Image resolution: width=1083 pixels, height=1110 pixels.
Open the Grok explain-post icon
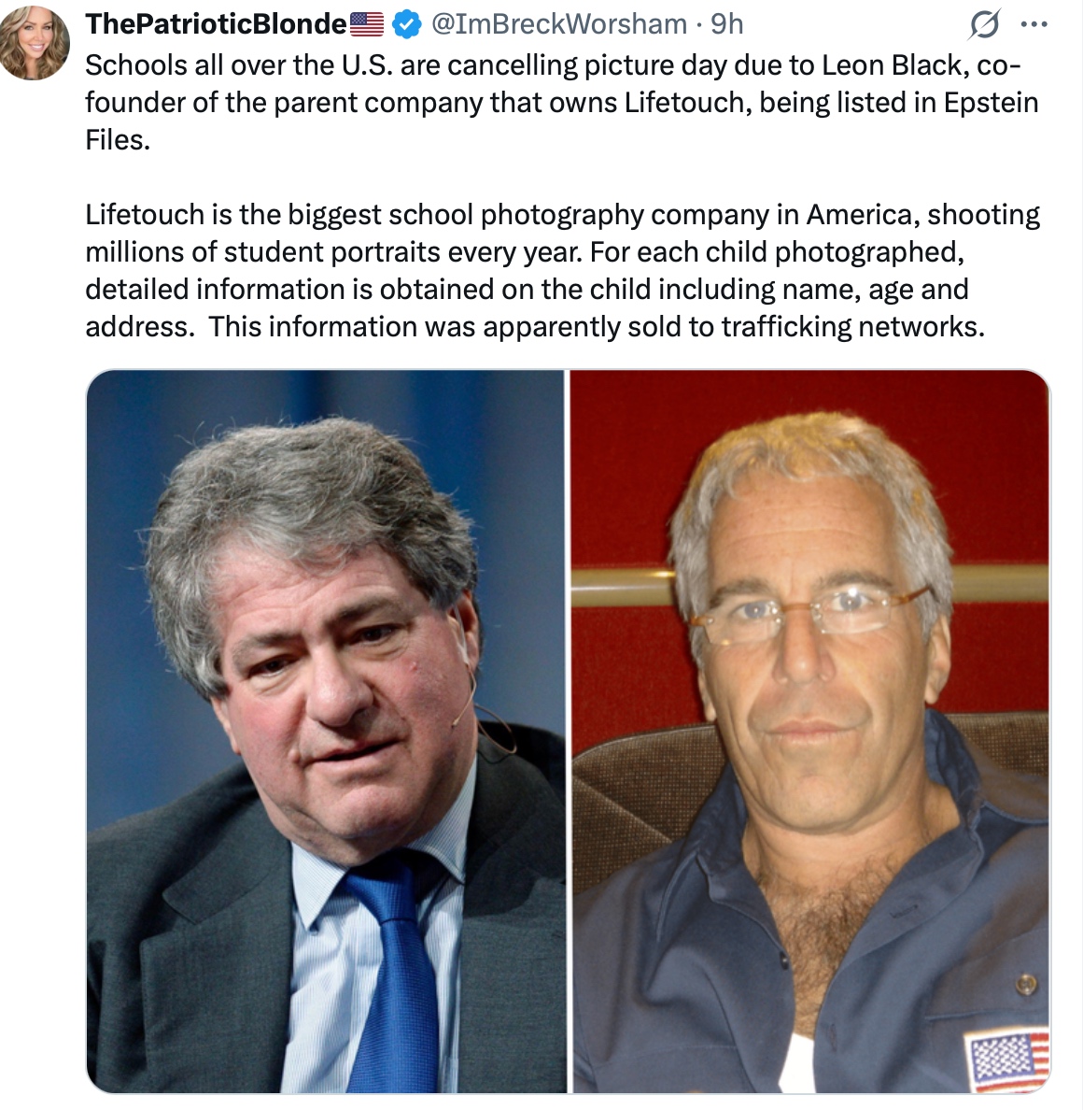tap(984, 25)
